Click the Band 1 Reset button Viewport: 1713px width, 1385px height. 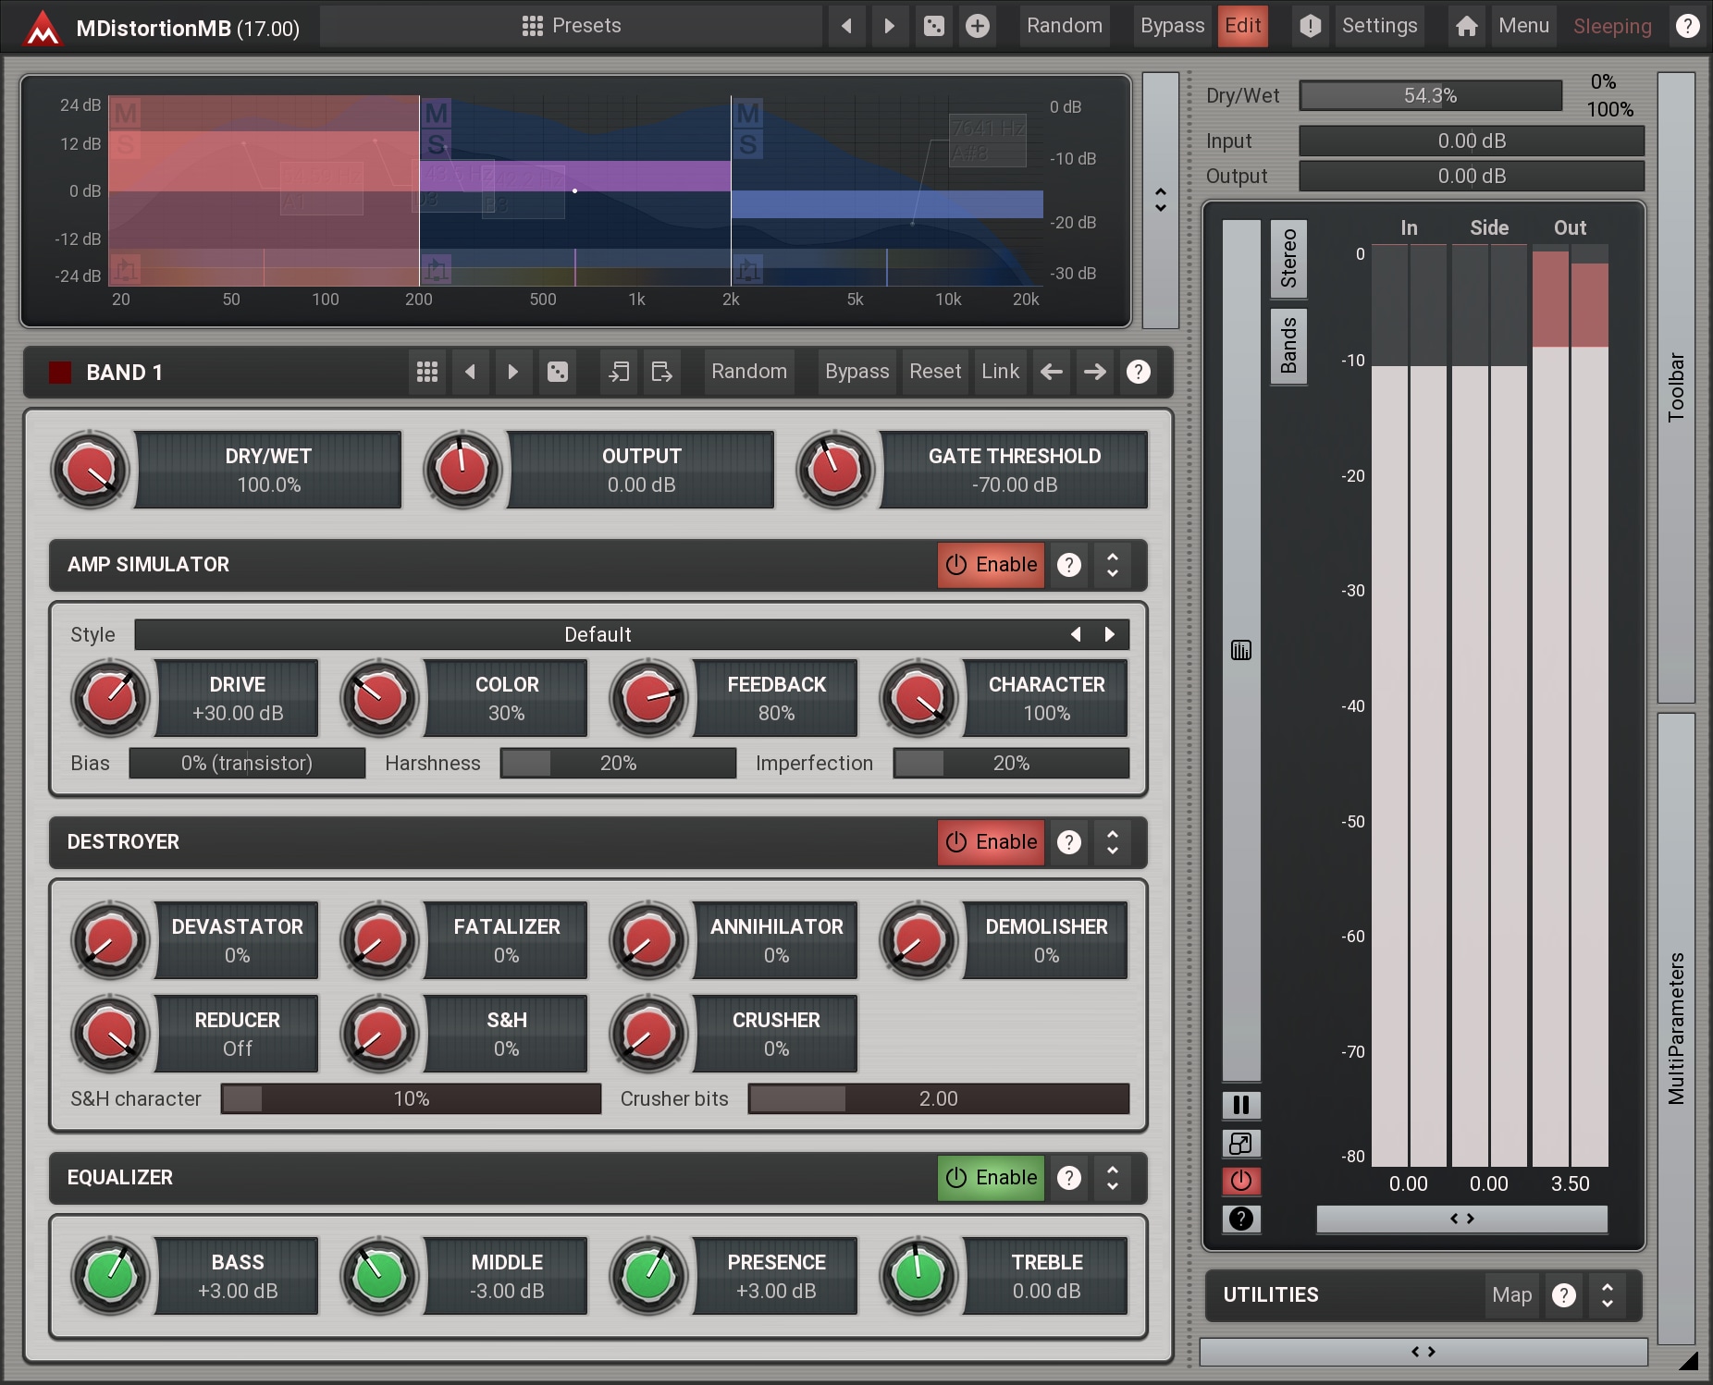pyautogui.click(x=934, y=372)
